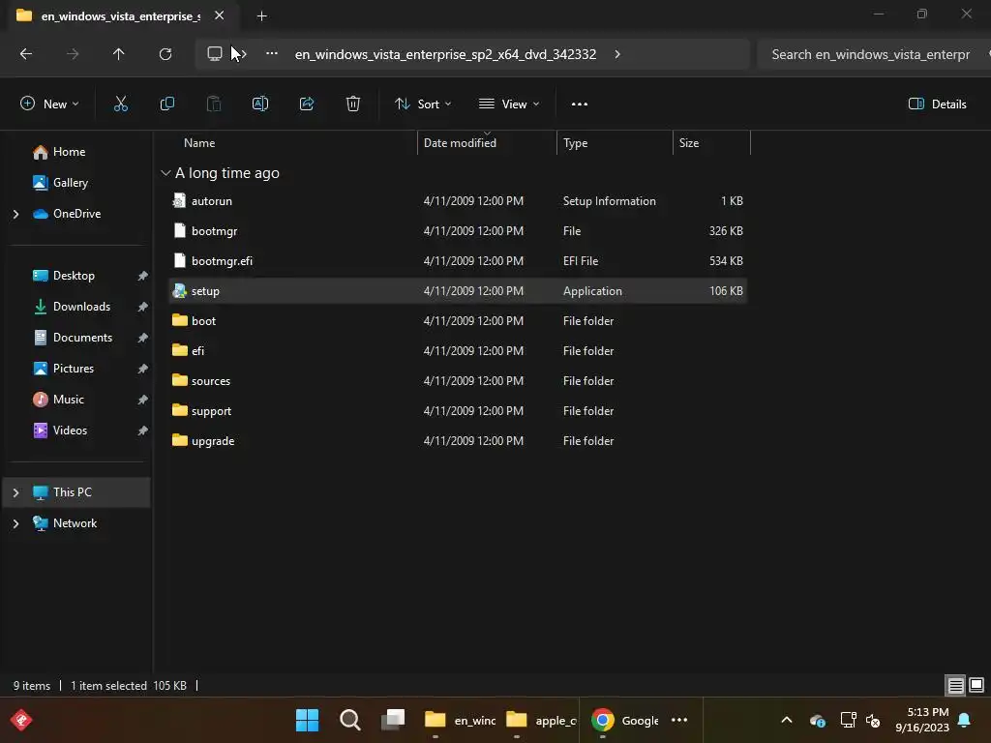Sort by the Size column header

point(689,143)
